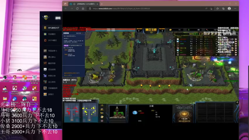Select the main castle building portrait
Screen dimensions: 249x140
tap(117, 112)
